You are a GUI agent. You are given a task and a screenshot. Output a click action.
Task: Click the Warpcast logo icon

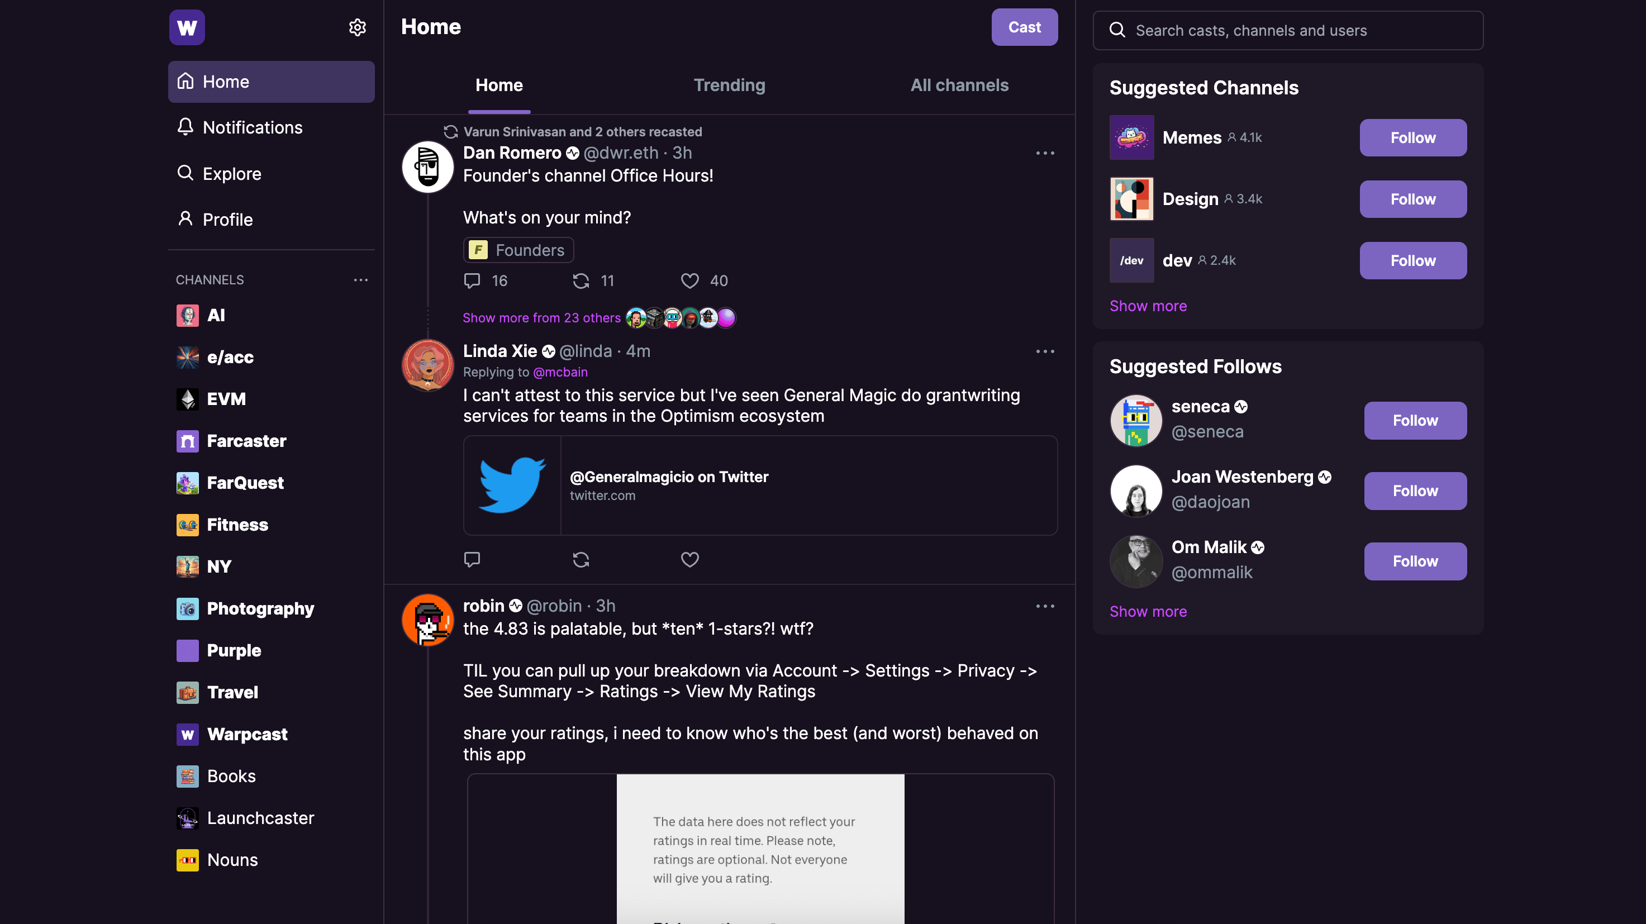(187, 27)
